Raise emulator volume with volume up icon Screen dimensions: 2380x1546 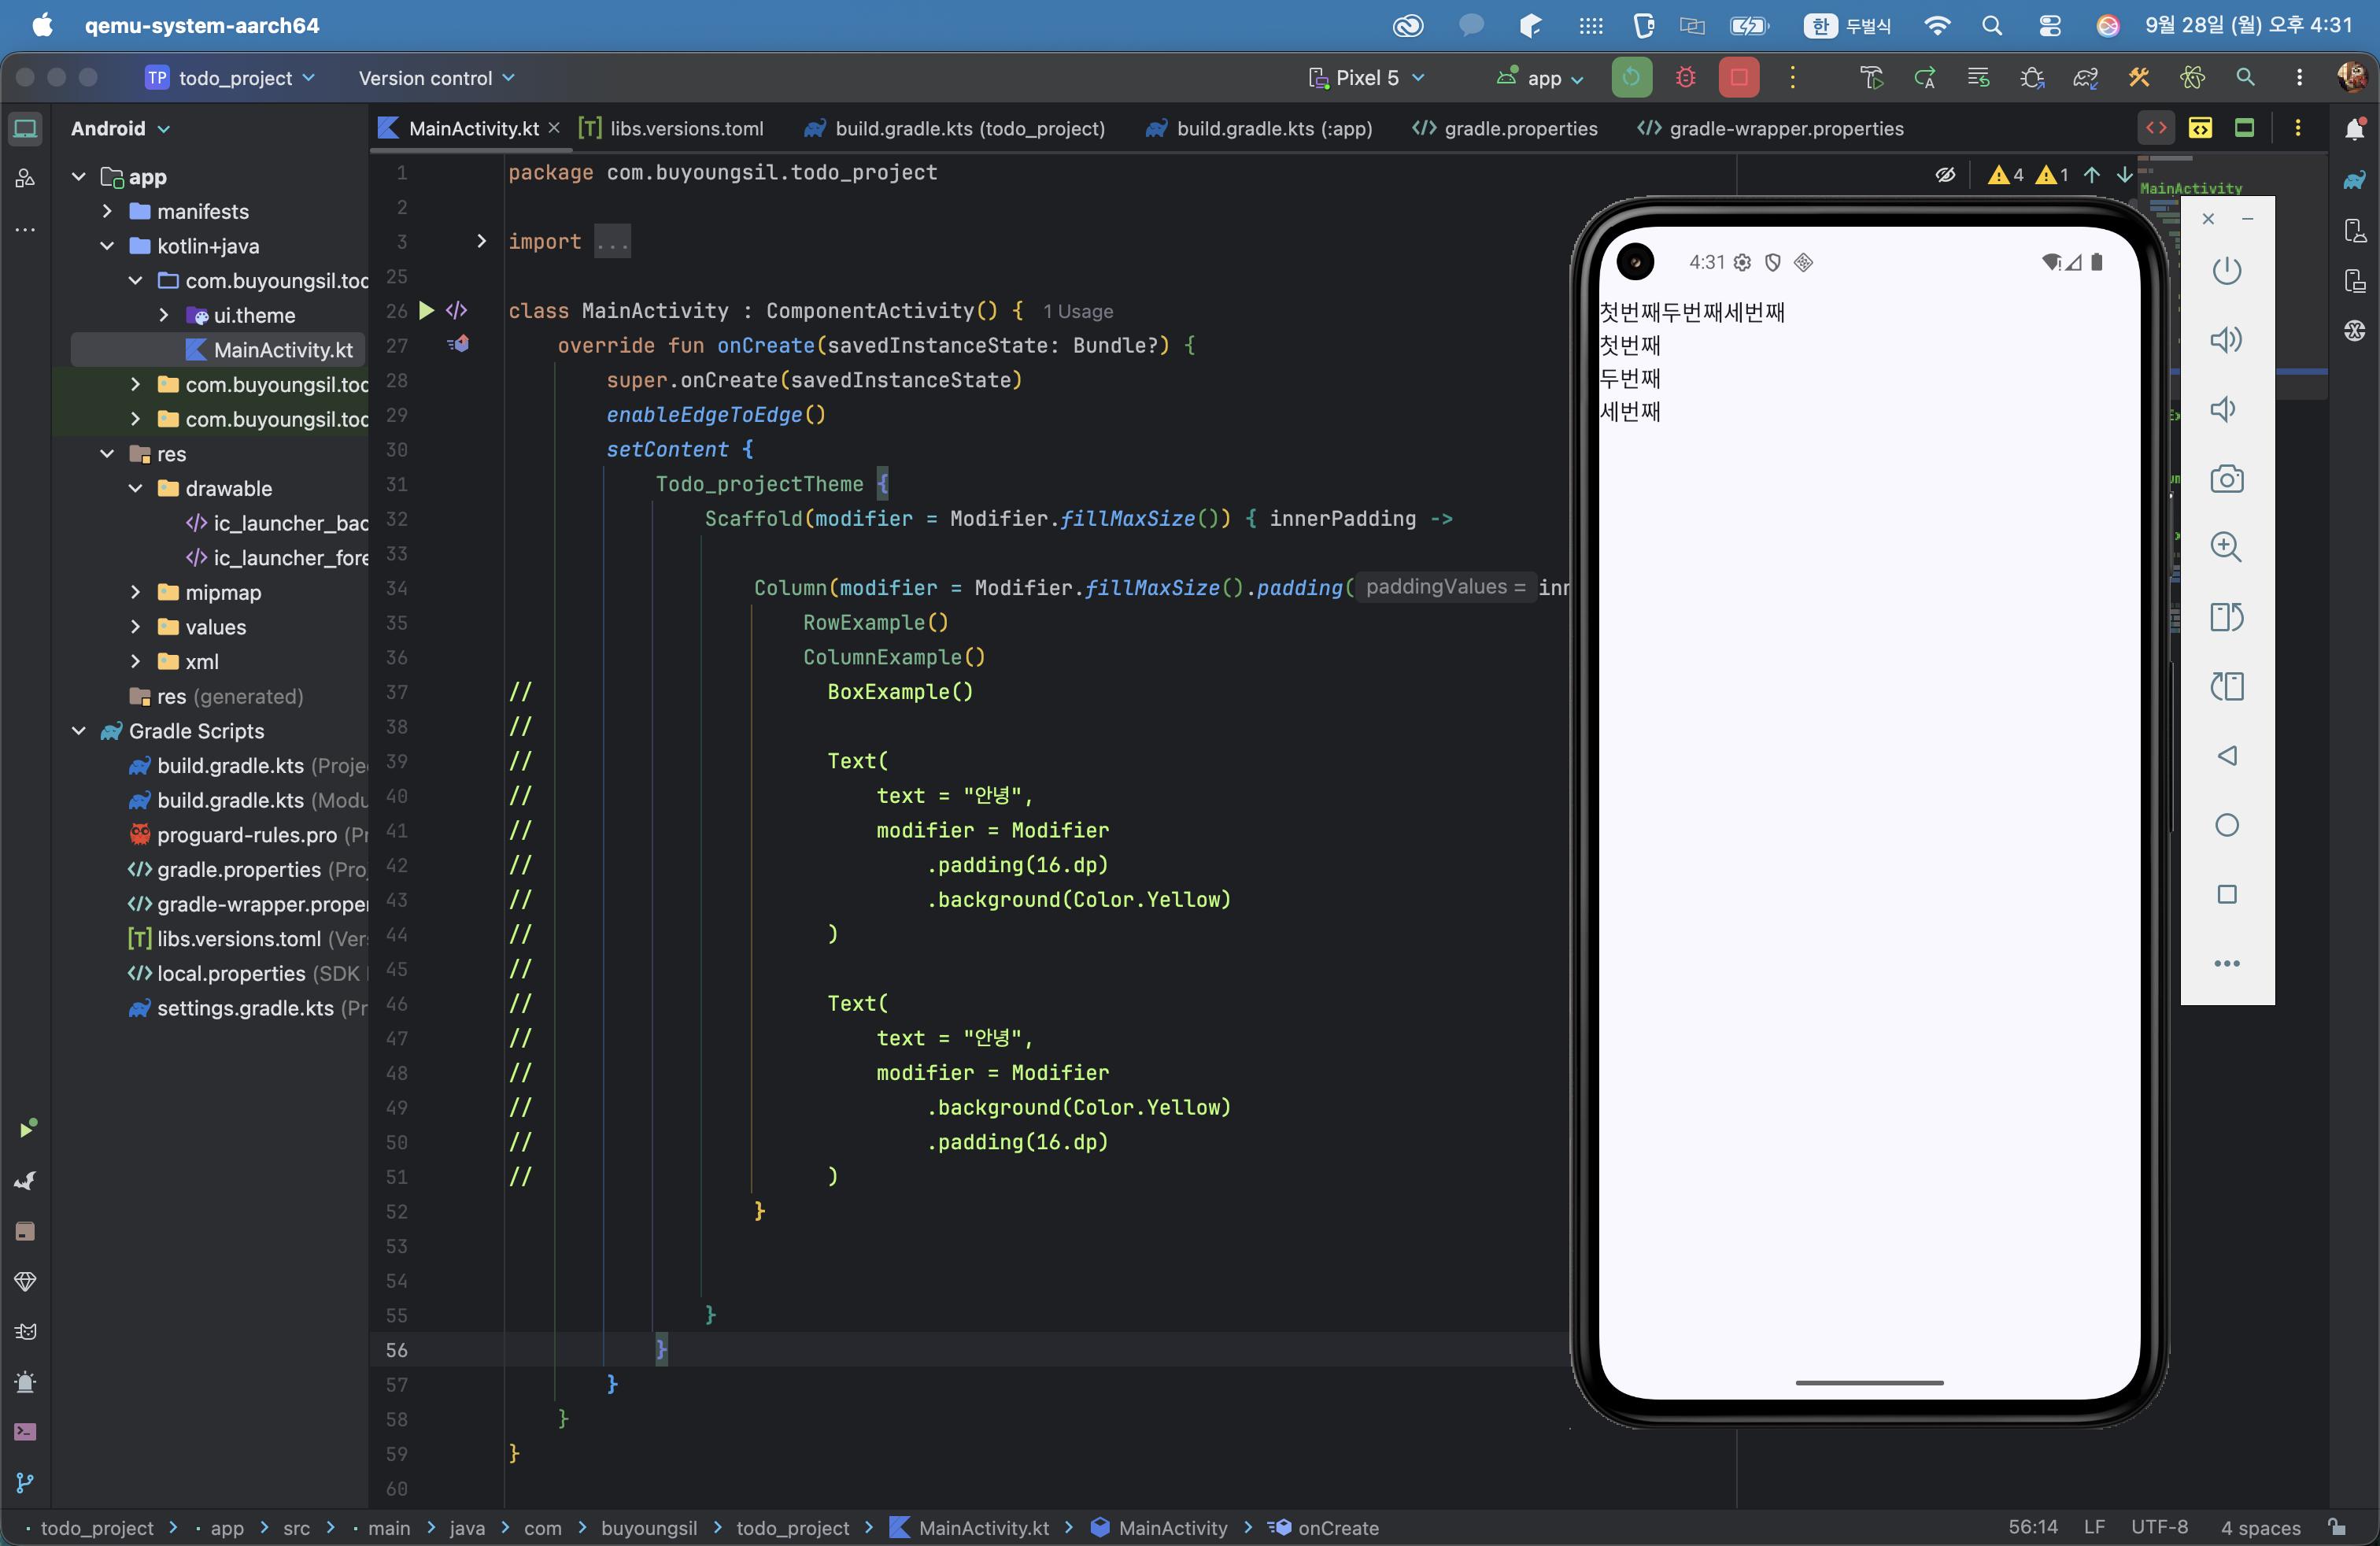(x=2227, y=340)
